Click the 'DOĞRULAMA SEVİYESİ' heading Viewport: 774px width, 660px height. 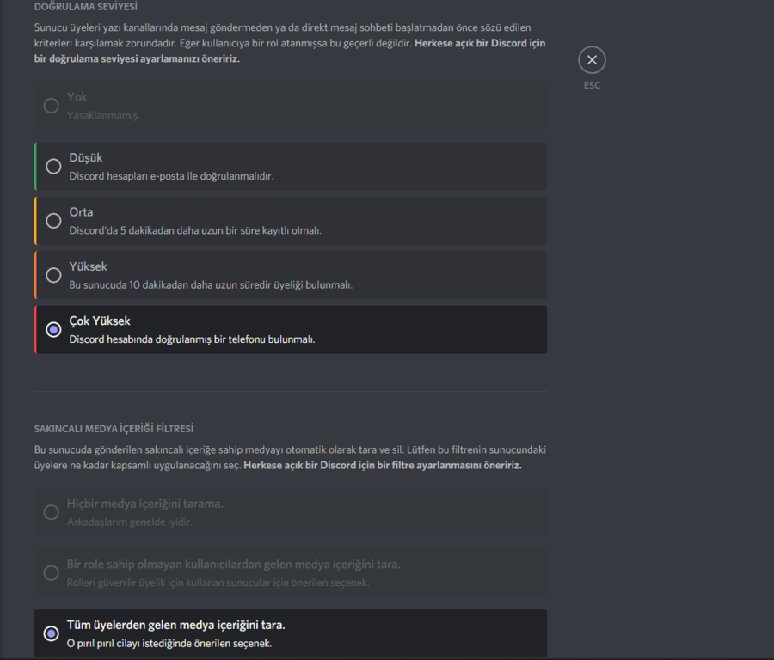click(x=86, y=7)
